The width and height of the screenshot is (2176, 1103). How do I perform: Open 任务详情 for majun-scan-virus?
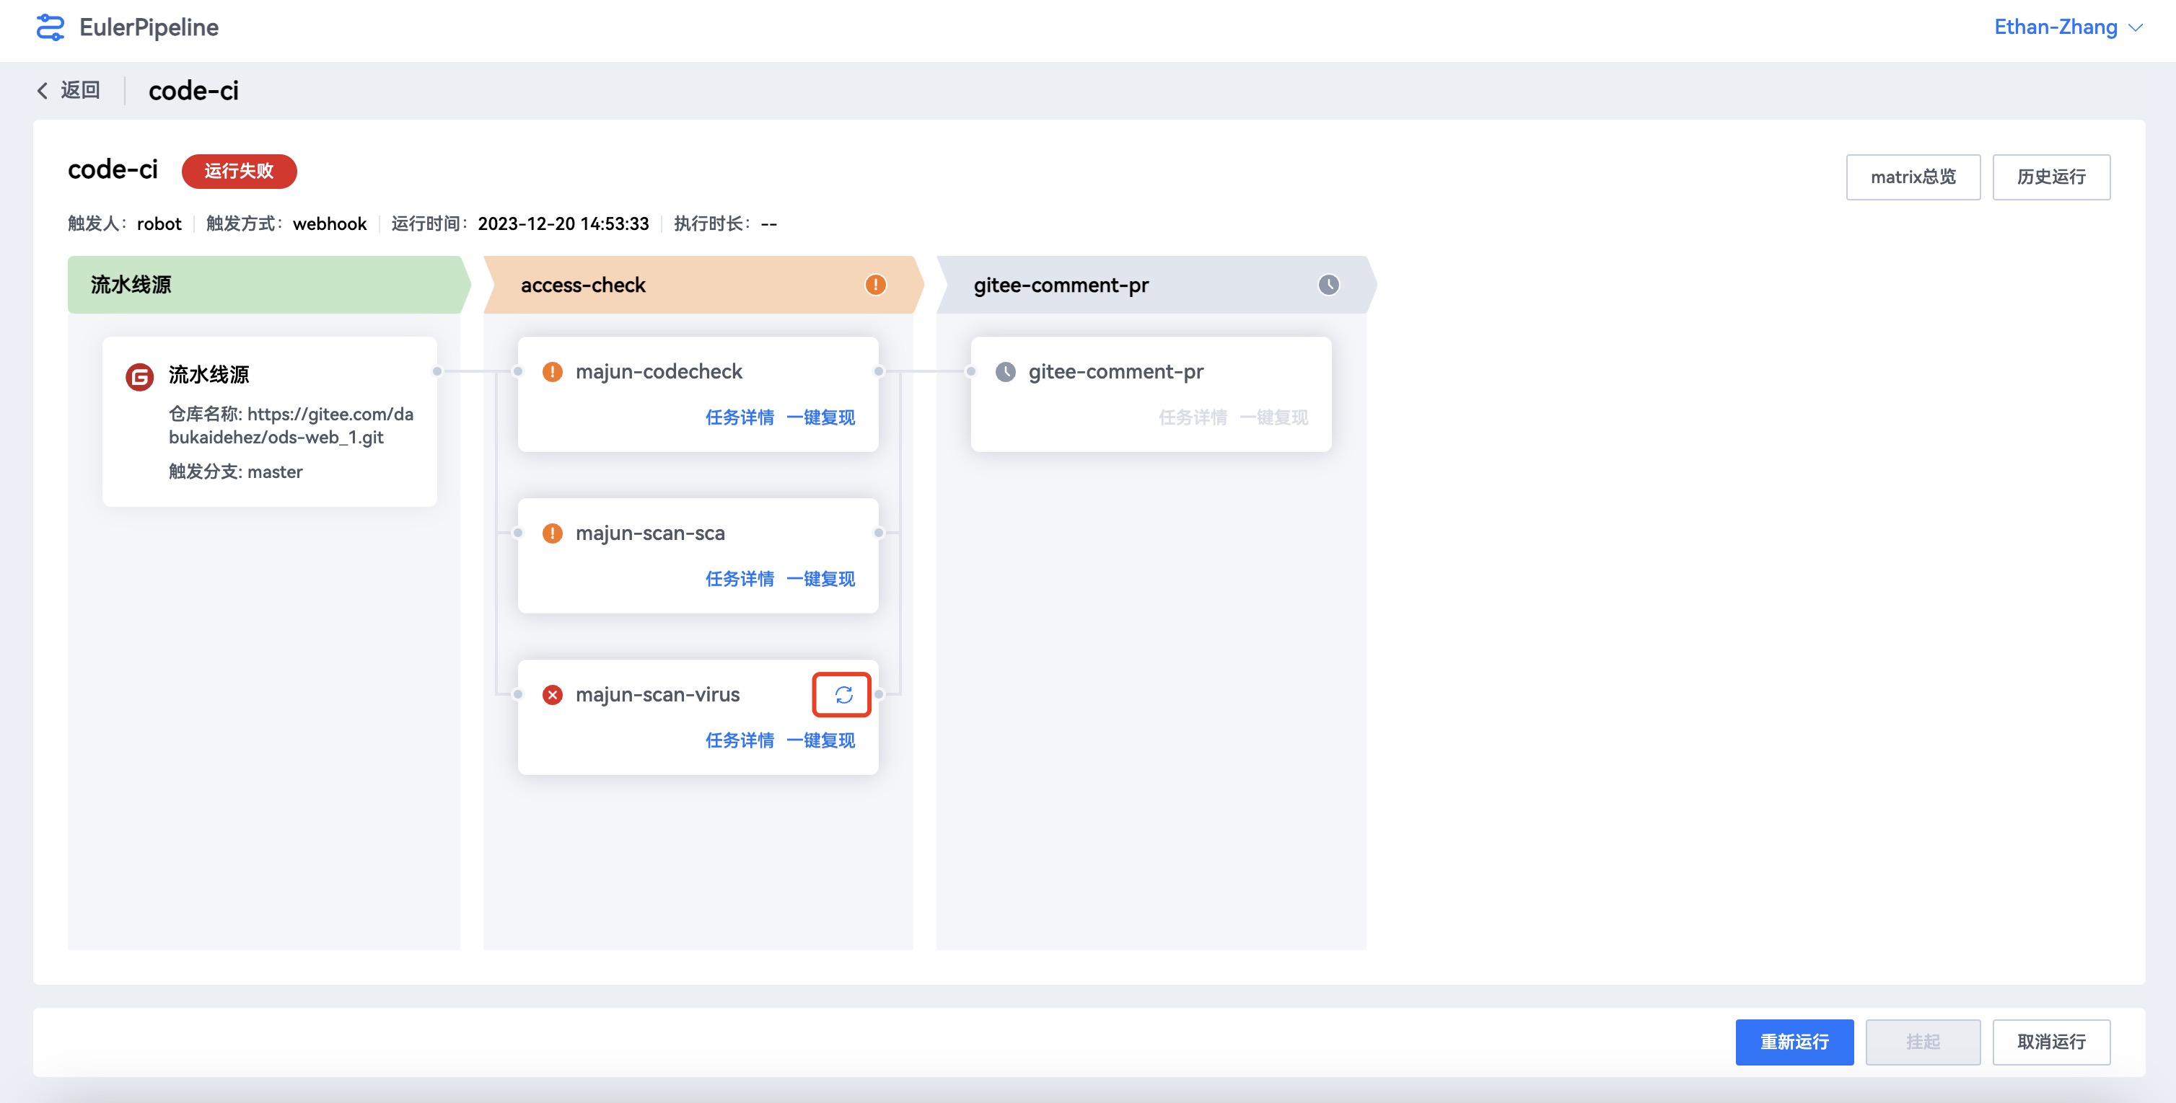739,740
